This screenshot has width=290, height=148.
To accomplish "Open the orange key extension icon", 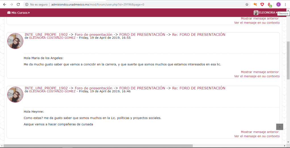I will tap(255, 5).
